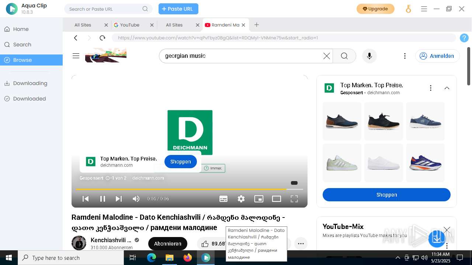Click the YouTube URL address bar
472x265 pixels.
pyautogui.click(x=284, y=38)
